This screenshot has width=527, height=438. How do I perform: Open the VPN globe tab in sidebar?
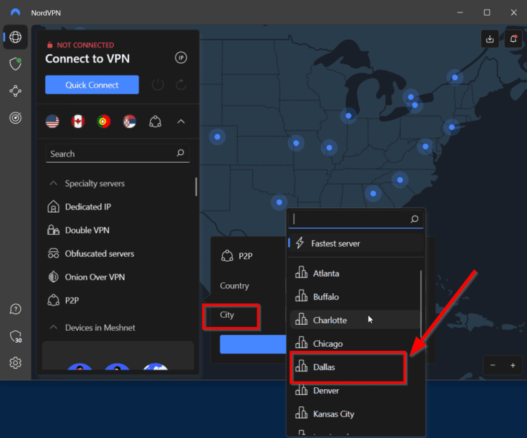click(x=16, y=37)
